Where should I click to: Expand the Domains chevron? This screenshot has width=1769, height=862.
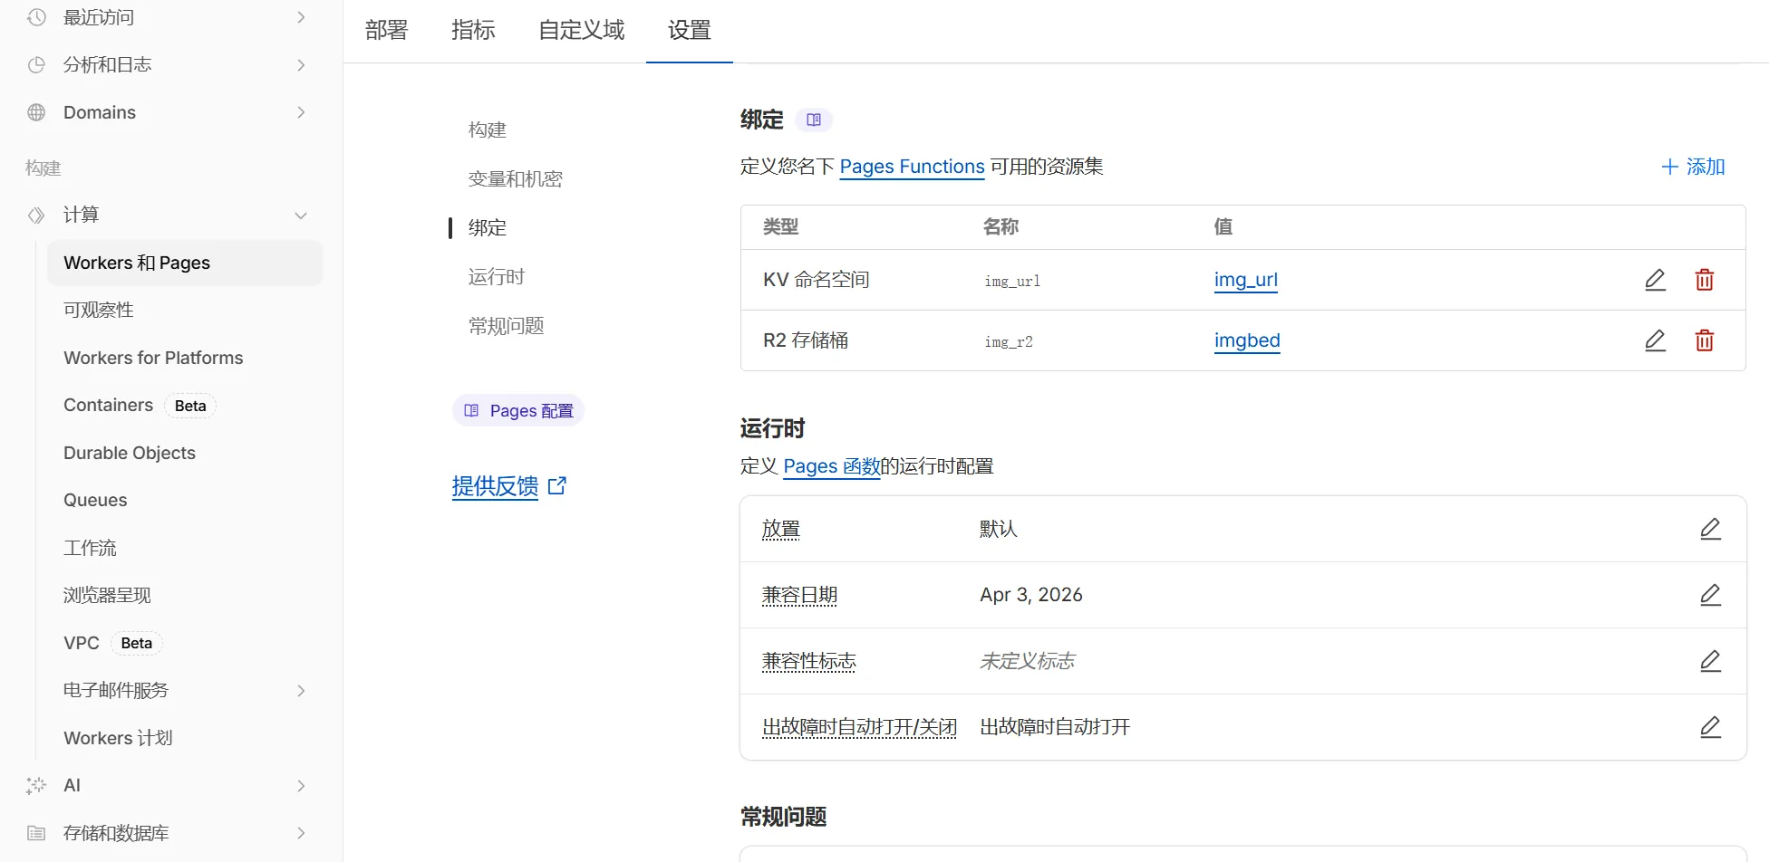301,112
